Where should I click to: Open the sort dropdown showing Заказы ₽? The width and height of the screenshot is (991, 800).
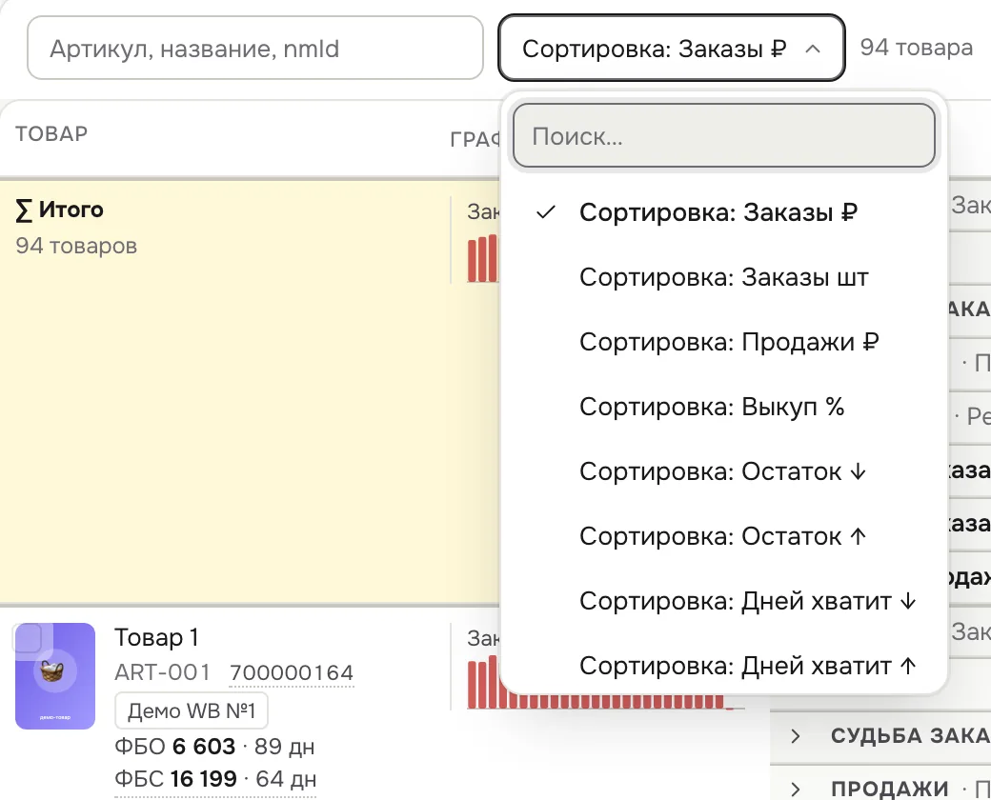(671, 48)
